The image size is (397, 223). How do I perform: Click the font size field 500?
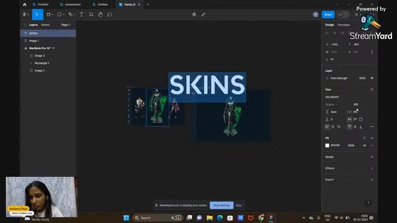point(356,105)
